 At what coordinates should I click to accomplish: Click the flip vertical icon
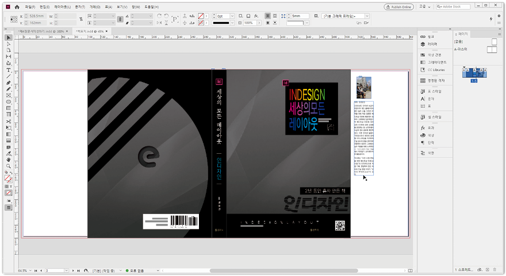click(x=166, y=23)
